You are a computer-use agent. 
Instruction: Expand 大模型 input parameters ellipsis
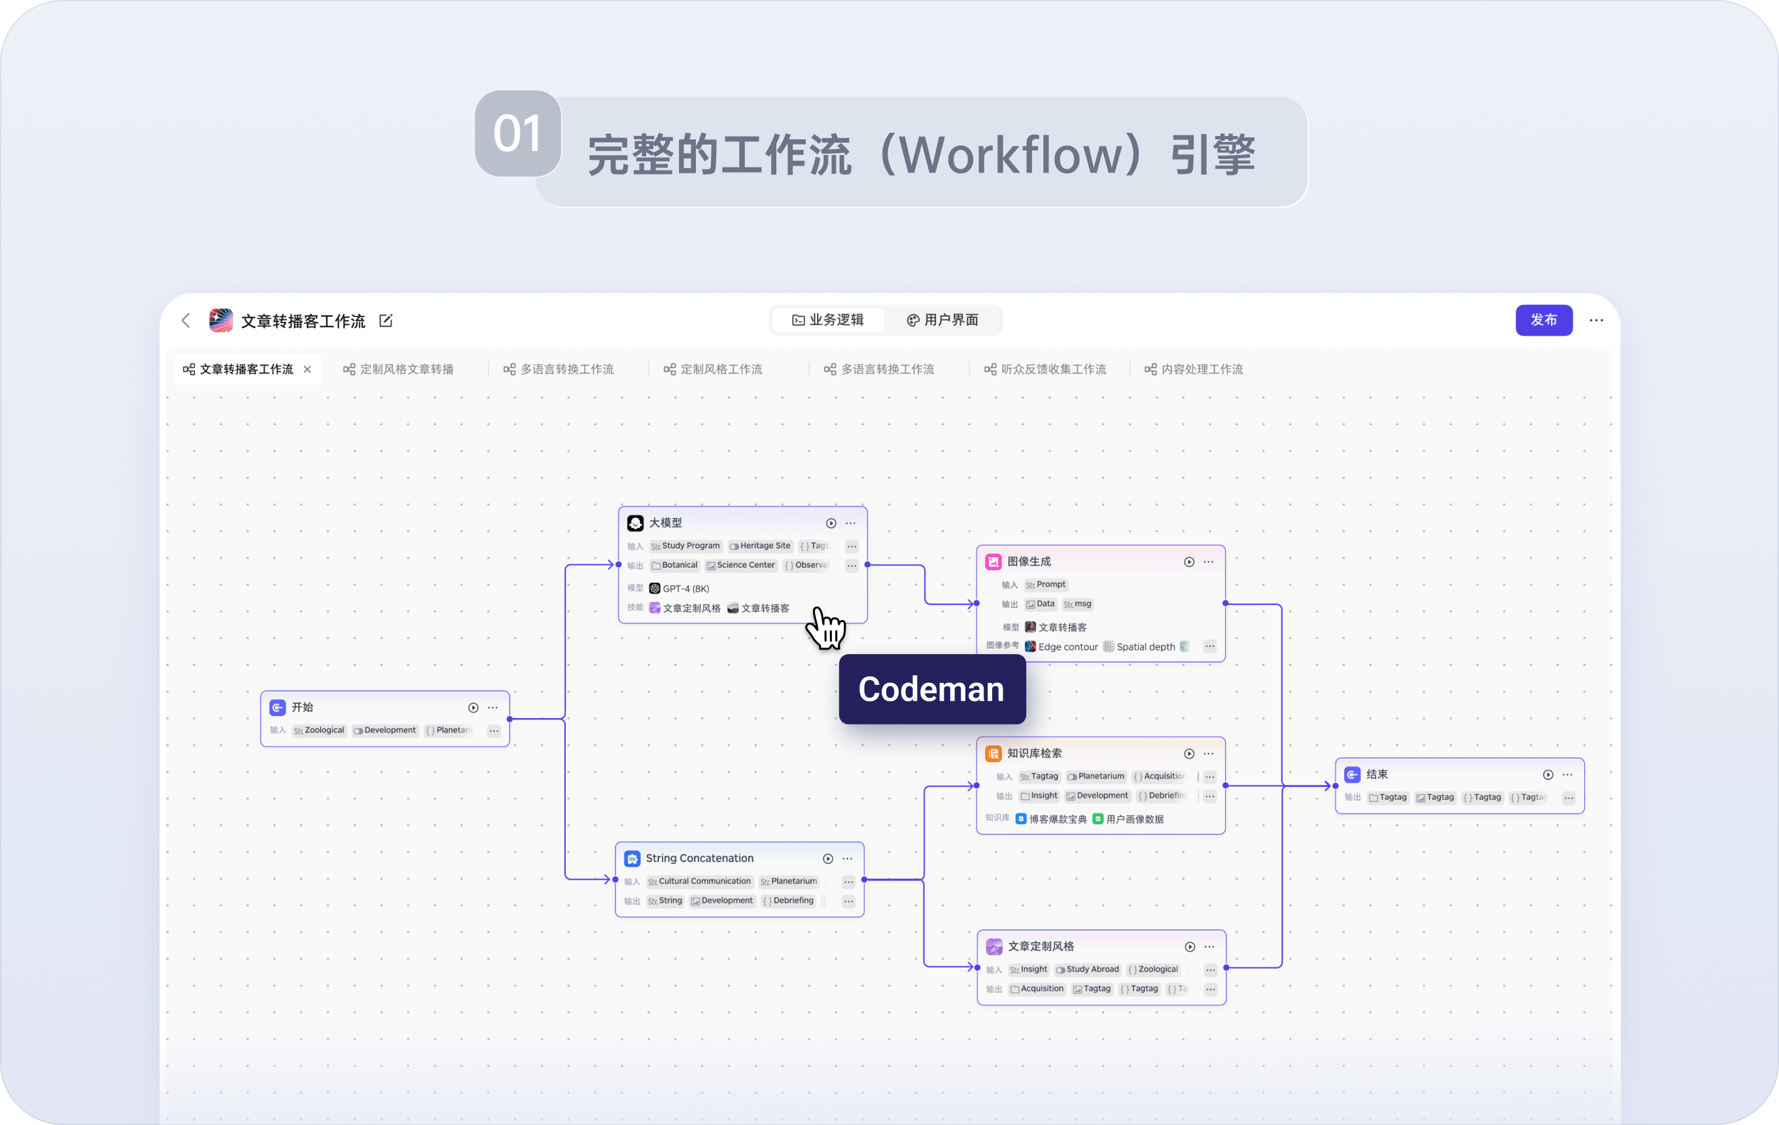coord(852,547)
